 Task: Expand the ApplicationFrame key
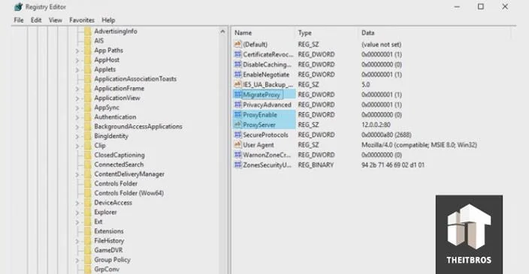tap(77, 89)
